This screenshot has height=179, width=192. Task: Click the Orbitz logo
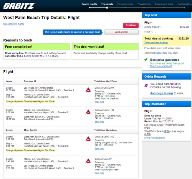tap(19, 6)
